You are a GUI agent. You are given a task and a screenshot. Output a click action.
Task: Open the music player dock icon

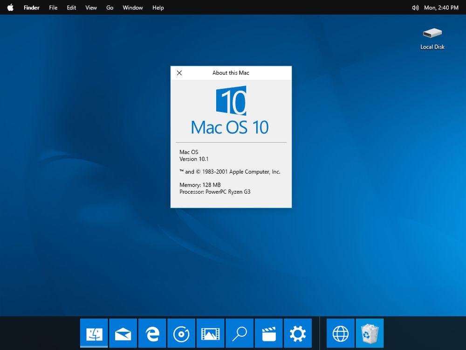[181, 333]
